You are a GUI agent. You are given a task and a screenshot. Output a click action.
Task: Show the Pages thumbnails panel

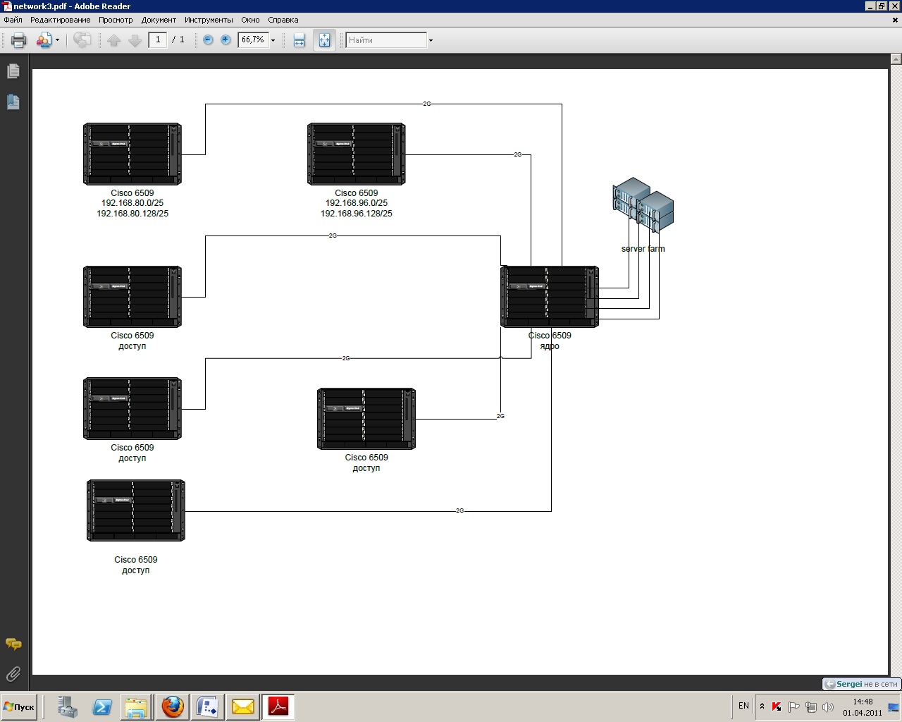[13, 71]
